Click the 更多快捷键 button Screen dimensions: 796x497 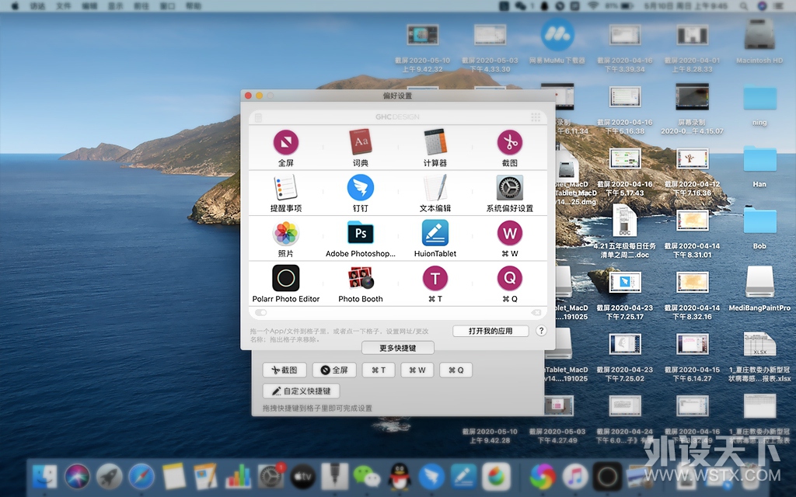click(x=398, y=348)
